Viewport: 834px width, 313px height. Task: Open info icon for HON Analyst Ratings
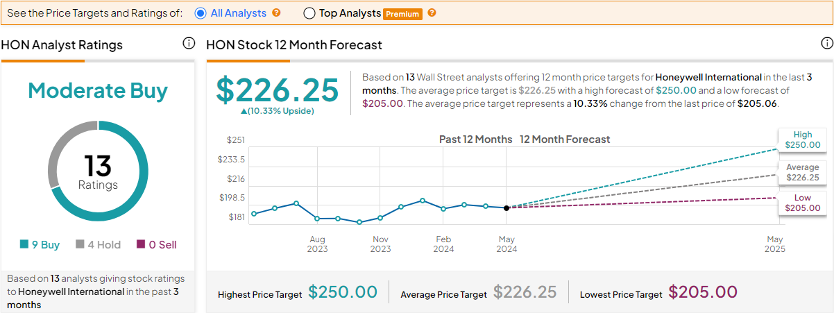[189, 44]
